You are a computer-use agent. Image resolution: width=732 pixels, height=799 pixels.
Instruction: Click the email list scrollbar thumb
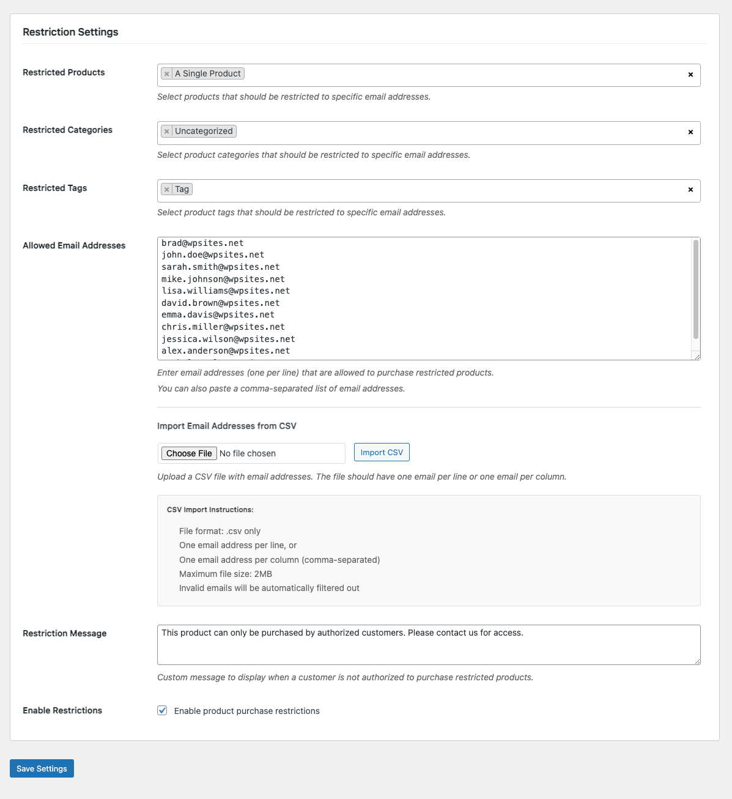(695, 289)
